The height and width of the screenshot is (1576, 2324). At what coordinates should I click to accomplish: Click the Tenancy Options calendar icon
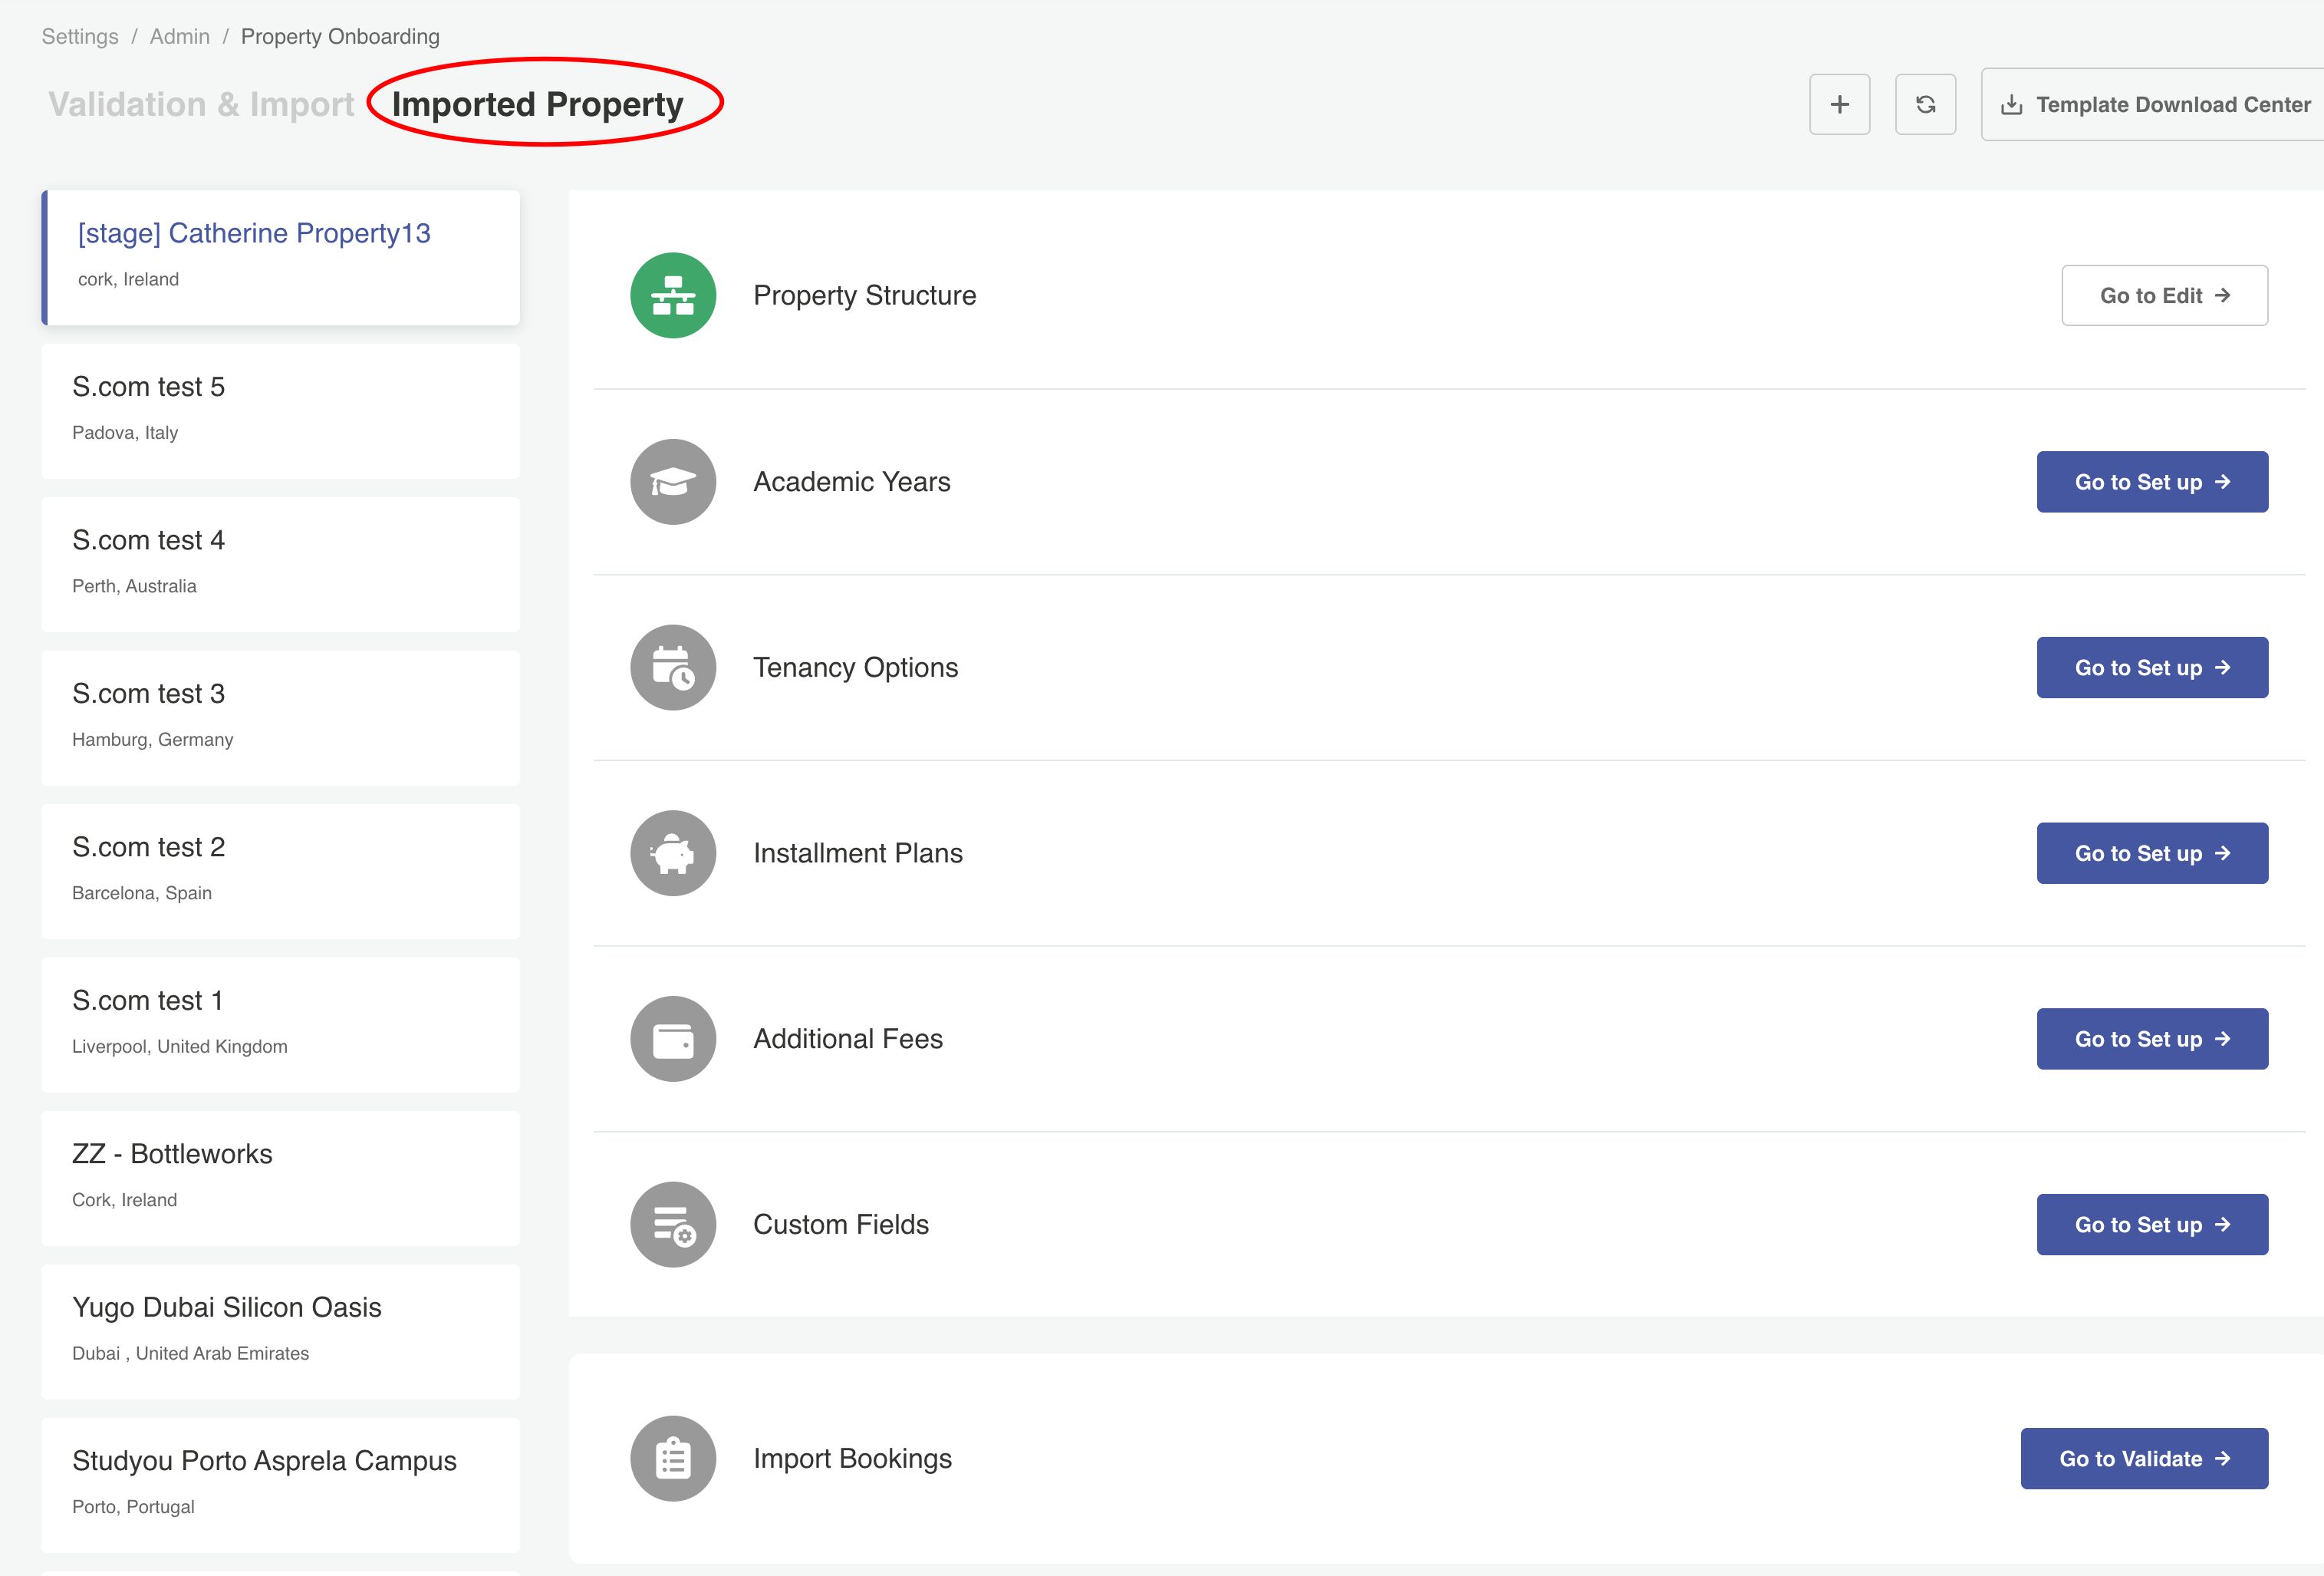click(673, 668)
